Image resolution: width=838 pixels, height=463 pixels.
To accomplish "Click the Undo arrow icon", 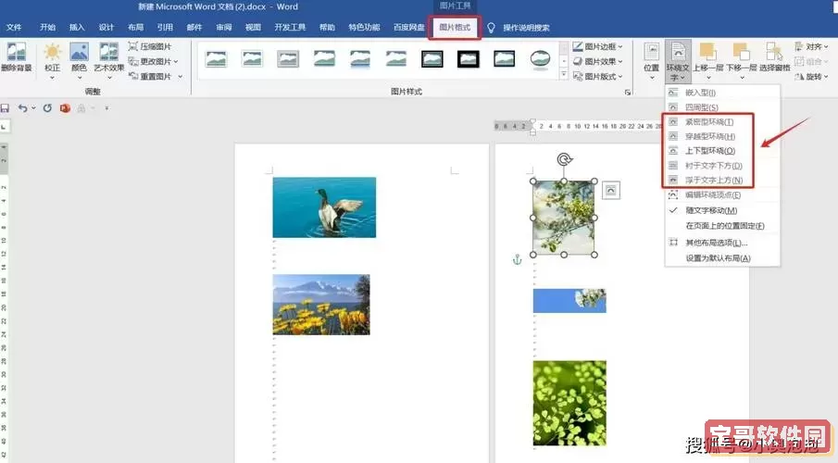I will point(22,108).
